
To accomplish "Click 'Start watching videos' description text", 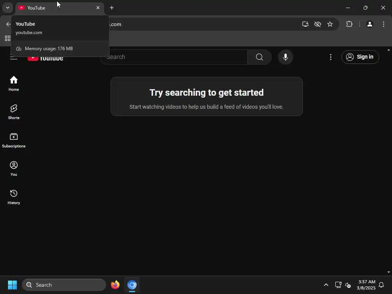I will [x=206, y=107].
